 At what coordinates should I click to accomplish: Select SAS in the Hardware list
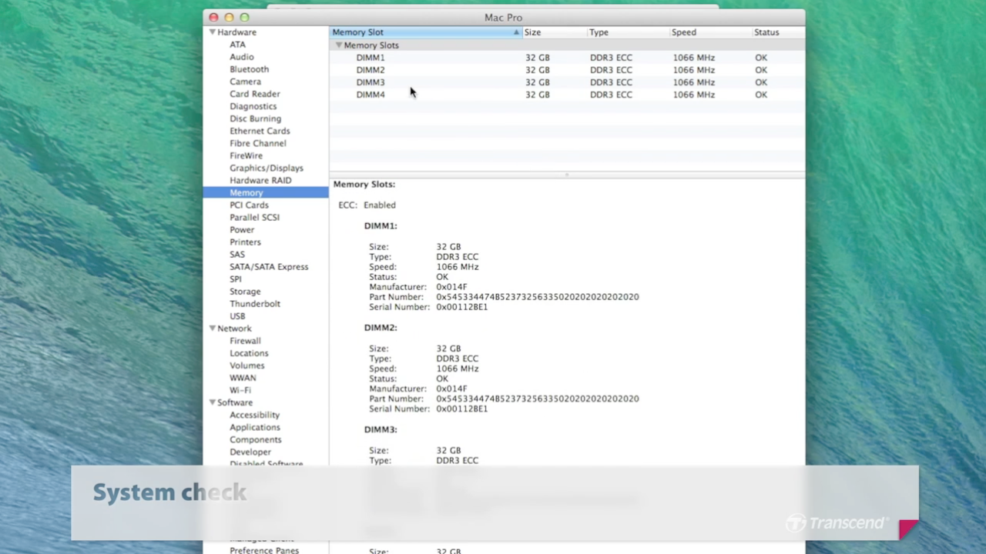click(236, 254)
